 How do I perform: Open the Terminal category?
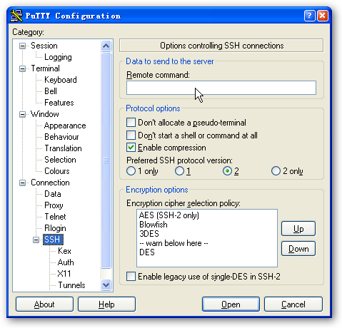click(45, 68)
